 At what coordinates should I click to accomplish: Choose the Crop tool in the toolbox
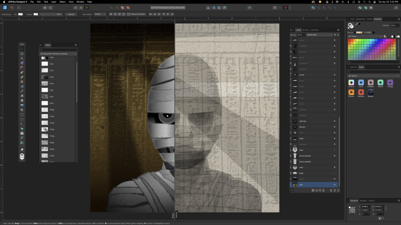coord(22,109)
